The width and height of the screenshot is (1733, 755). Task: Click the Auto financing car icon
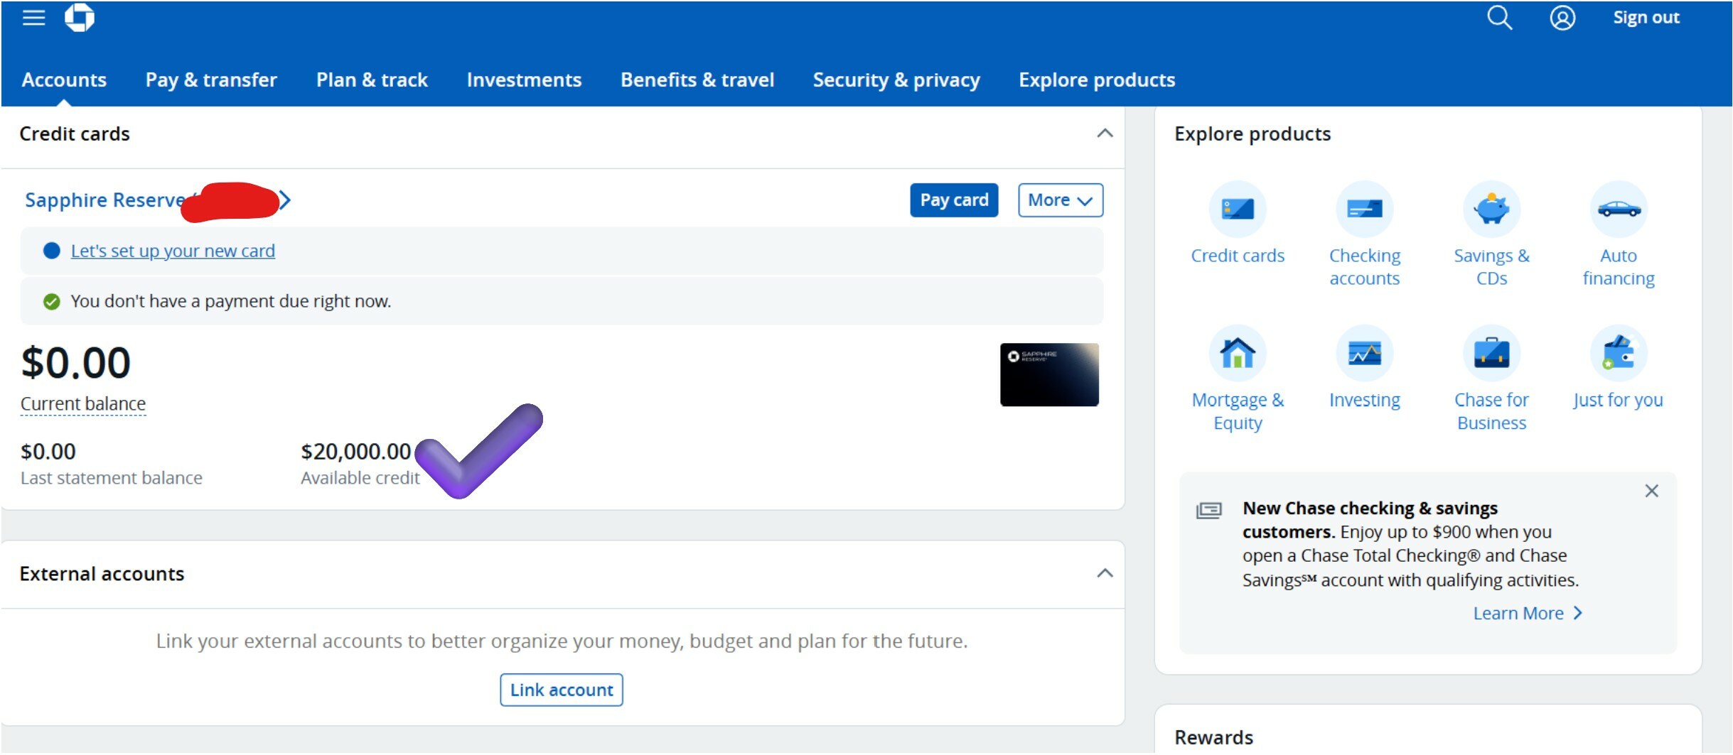tap(1619, 209)
